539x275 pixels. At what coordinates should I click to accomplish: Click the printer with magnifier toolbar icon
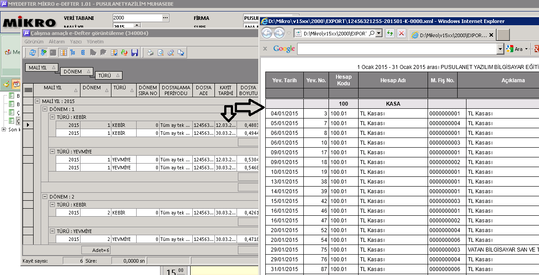coord(171,53)
